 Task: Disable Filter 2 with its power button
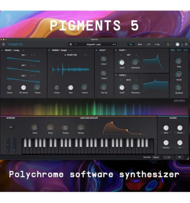[116, 75]
